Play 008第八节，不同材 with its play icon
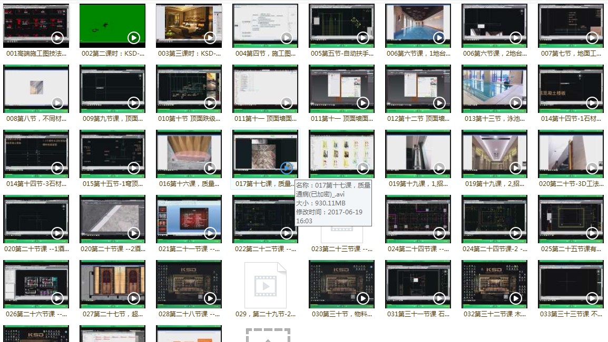The width and height of the screenshot is (608, 342). tap(57, 103)
